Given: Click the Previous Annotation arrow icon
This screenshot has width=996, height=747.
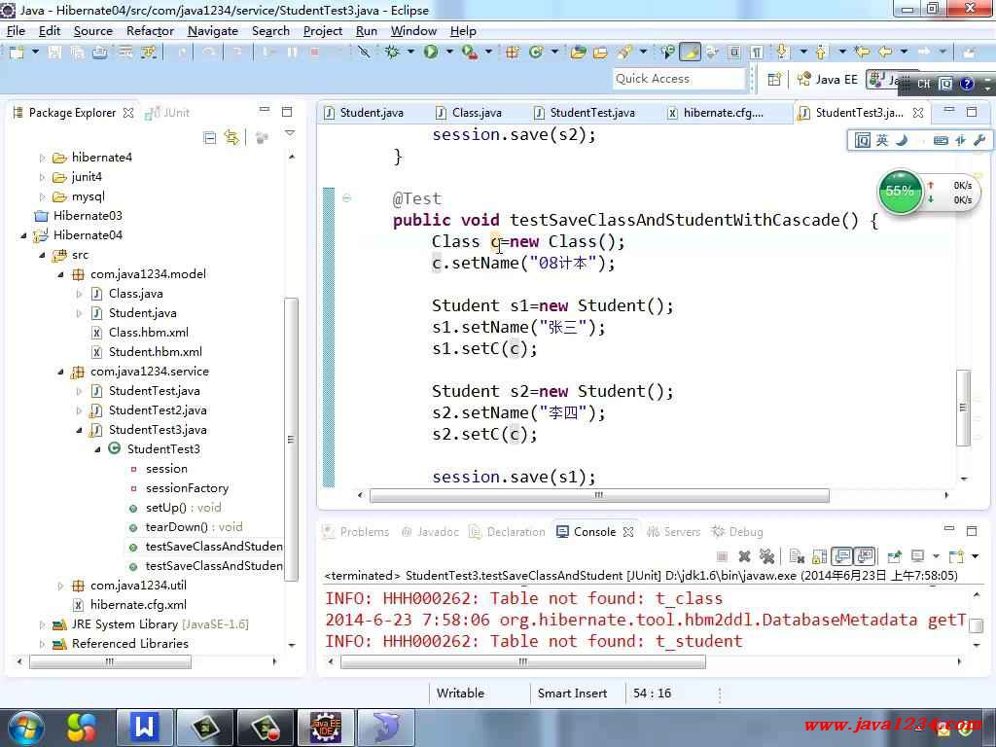Looking at the screenshot, I should pyautogui.click(x=821, y=53).
